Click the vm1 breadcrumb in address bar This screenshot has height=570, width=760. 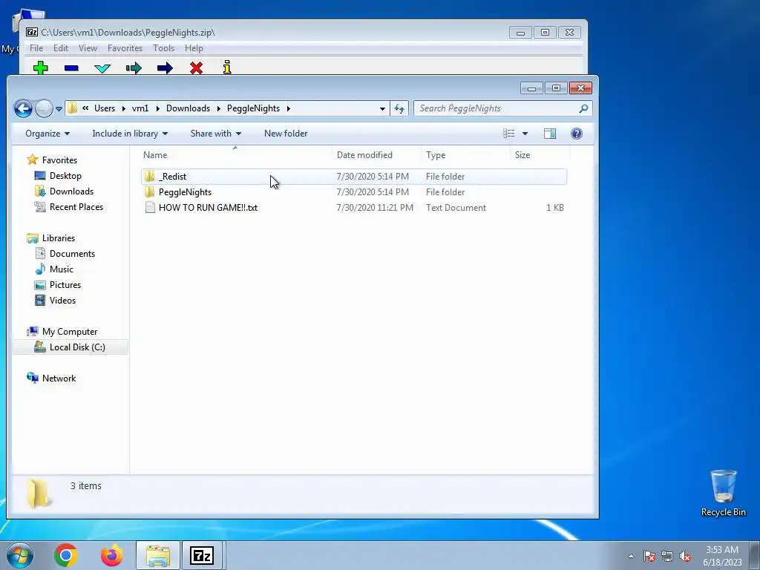140,108
